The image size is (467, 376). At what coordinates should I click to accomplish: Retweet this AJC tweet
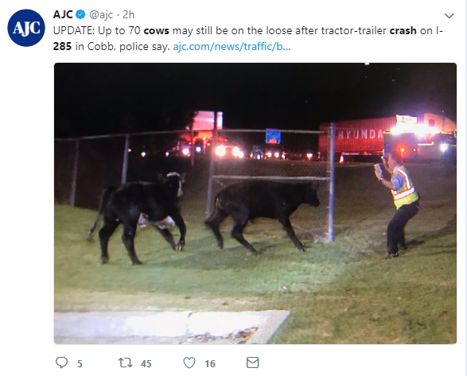coord(126,363)
